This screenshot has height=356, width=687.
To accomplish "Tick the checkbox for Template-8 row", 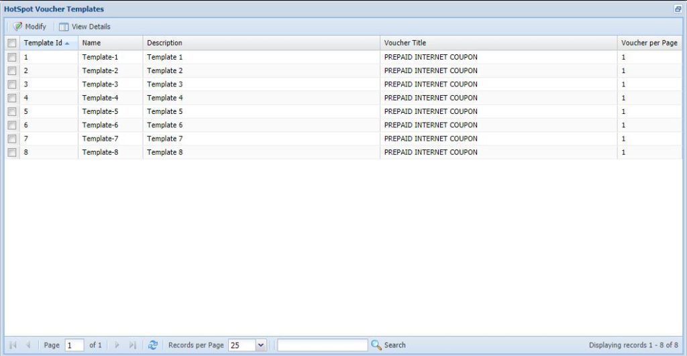I will pos(12,153).
